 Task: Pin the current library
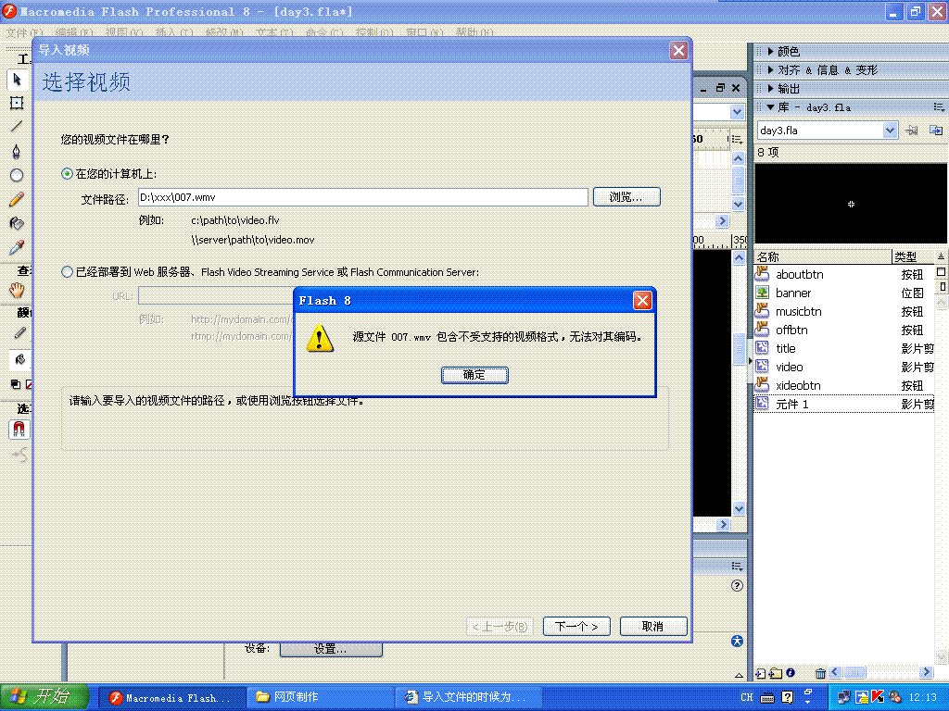pos(912,130)
